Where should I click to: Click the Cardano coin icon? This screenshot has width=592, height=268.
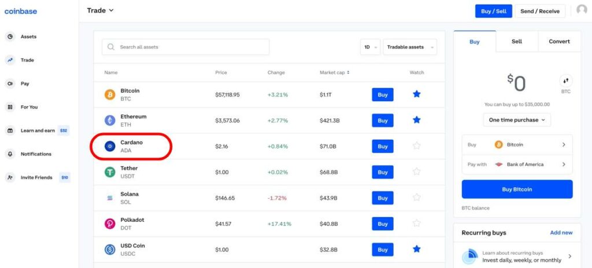click(110, 146)
